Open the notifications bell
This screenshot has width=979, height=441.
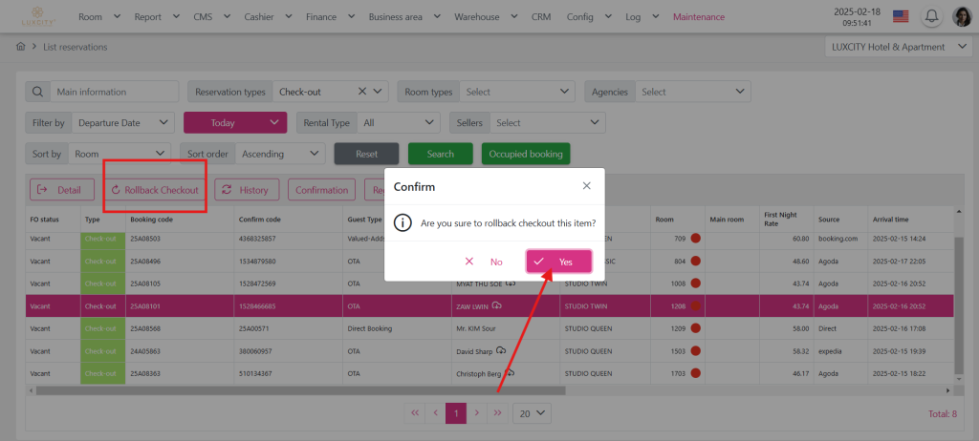coord(930,16)
